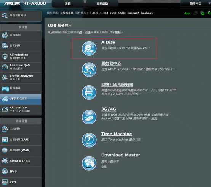The width and height of the screenshot is (211, 187).
Task: Open the Download Master globe icon
Action: (89, 163)
